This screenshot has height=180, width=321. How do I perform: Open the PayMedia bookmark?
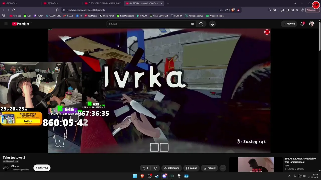[91, 16]
